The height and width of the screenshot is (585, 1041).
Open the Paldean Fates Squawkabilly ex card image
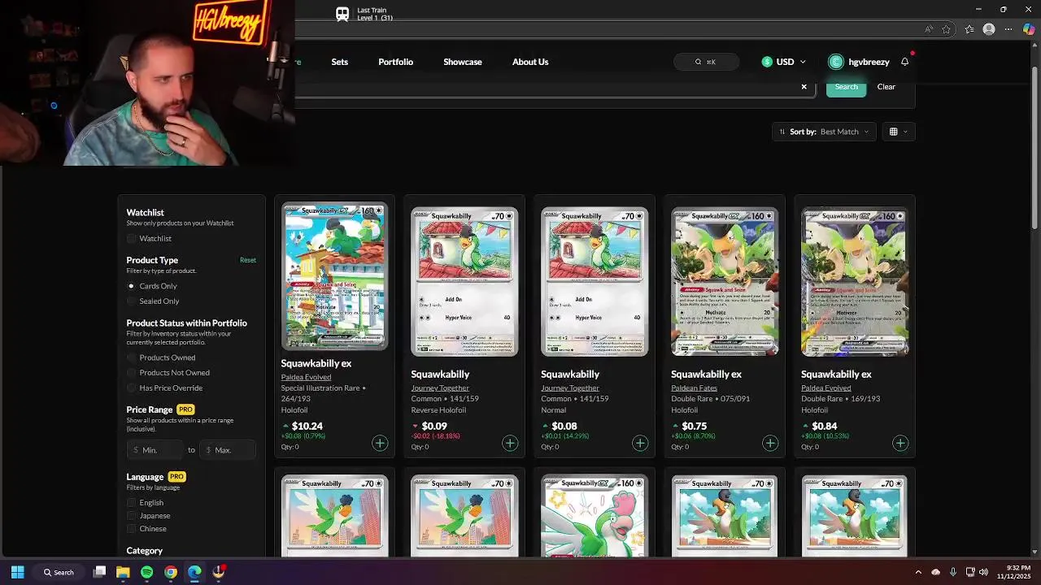(725, 282)
